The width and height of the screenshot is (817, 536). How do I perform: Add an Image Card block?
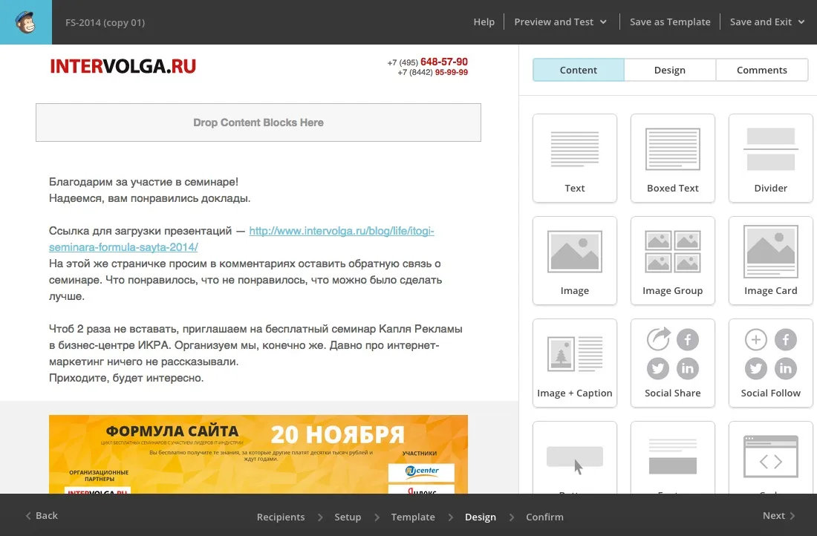770,260
